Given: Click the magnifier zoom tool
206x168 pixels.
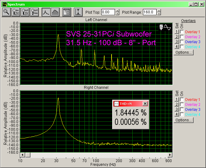Looking at the screenshot, I should point(6,12).
